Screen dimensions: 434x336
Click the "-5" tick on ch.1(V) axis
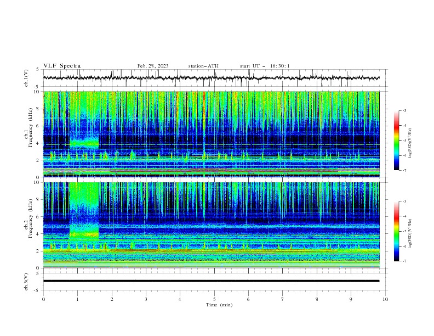click(x=37, y=87)
